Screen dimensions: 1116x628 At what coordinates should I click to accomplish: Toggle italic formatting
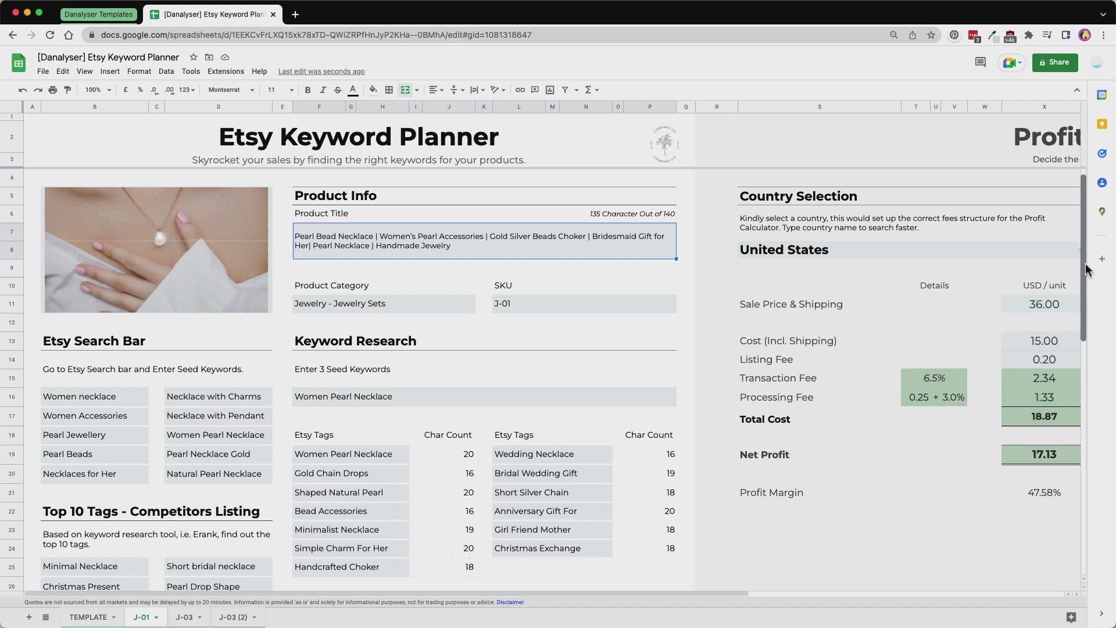(x=323, y=90)
